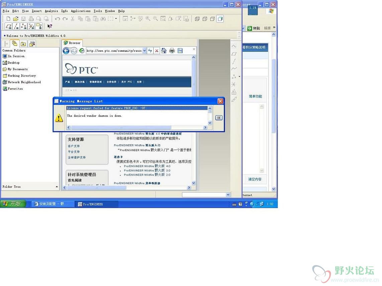Image resolution: width=382 pixels, height=286 pixels.
Task: Expand the Folder Tree section
Action: (x=57, y=187)
